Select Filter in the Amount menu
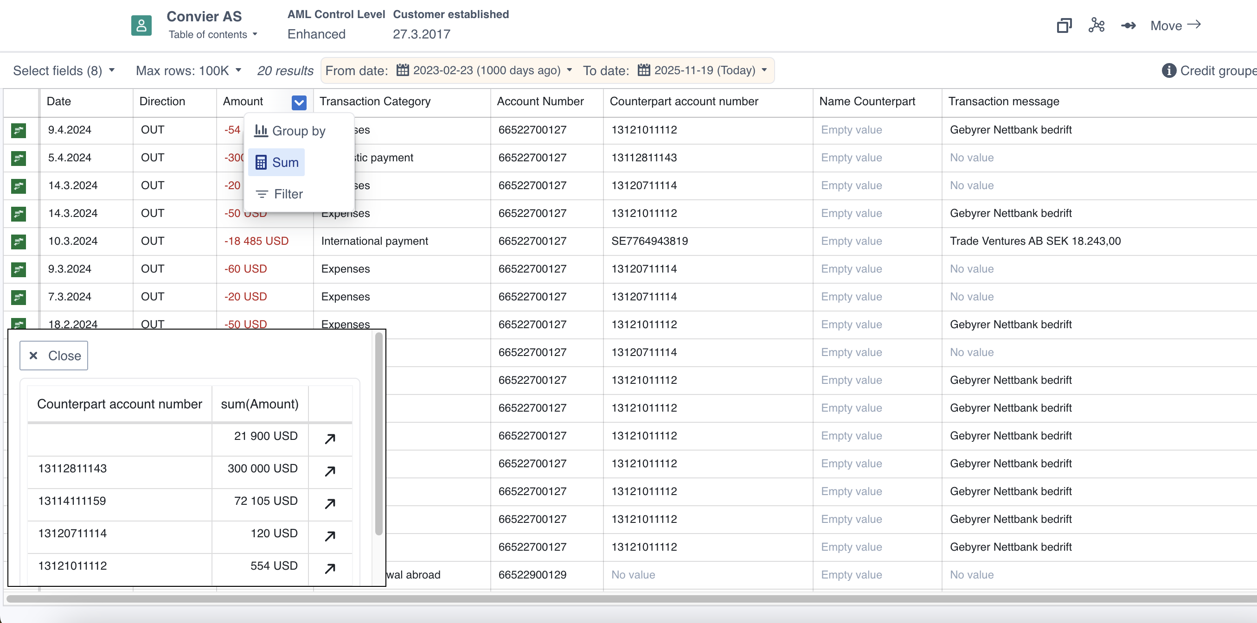 (x=280, y=194)
